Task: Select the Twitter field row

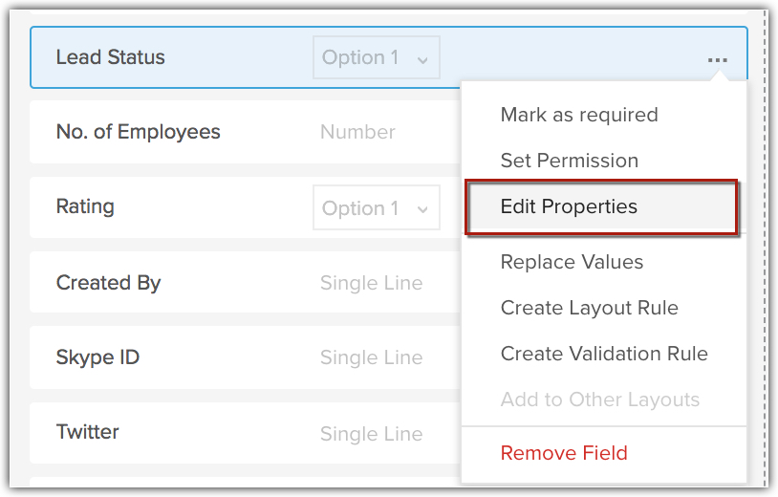Action: (x=88, y=432)
